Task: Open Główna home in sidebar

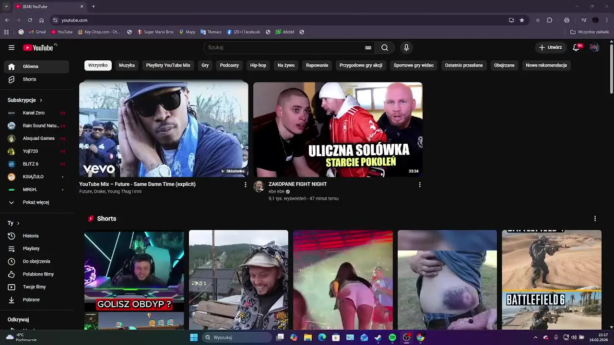Action: (36, 67)
